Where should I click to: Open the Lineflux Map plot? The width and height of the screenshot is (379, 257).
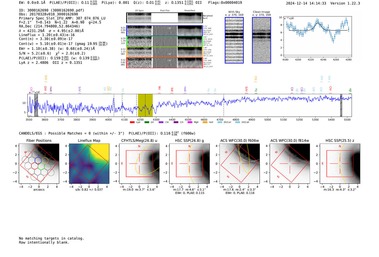tap(89, 164)
